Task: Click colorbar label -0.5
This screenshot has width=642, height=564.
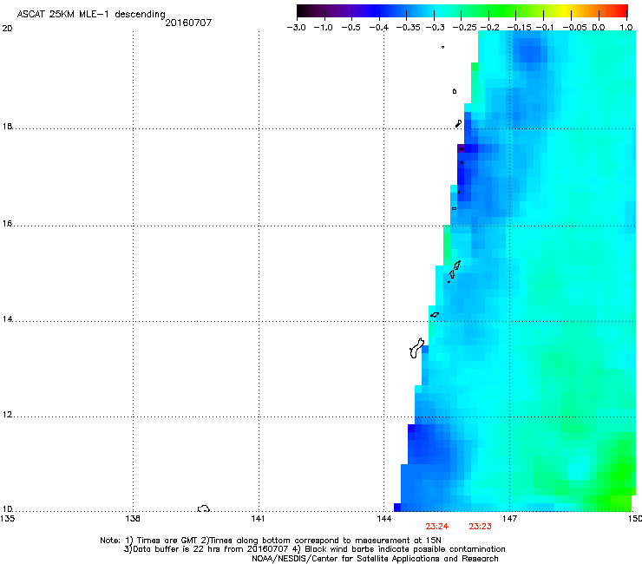Action: point(350,28)
